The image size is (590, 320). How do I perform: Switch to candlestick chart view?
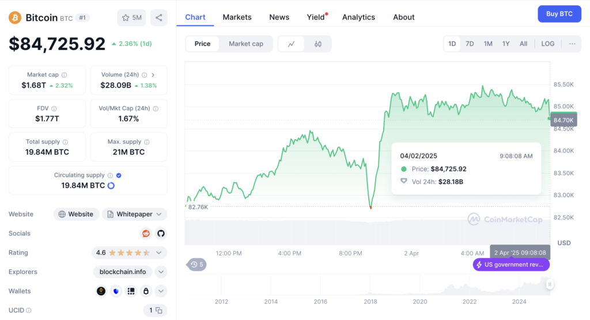[x=318, y=44]
